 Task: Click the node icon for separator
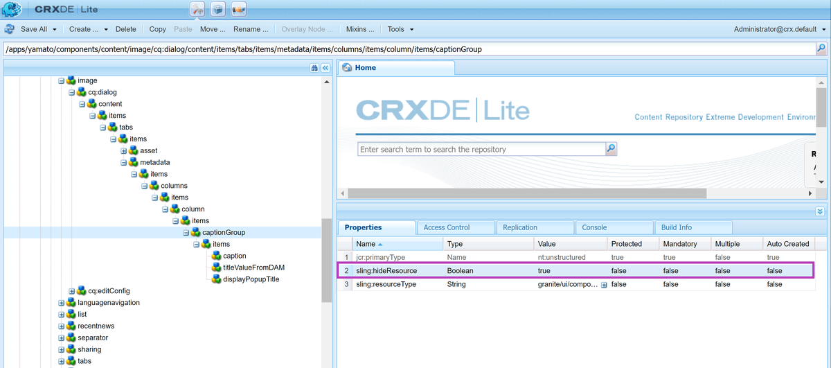pyautogui.click(x=71, y=338)
